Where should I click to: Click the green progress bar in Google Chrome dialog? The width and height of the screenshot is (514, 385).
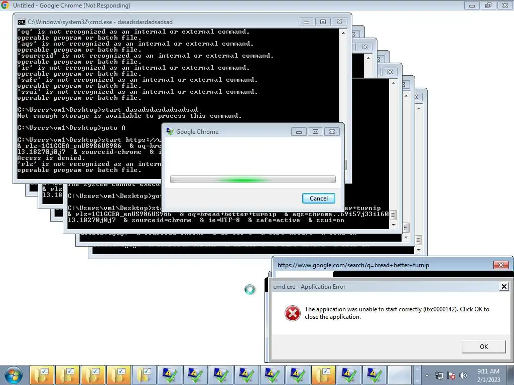coord(253,179)
